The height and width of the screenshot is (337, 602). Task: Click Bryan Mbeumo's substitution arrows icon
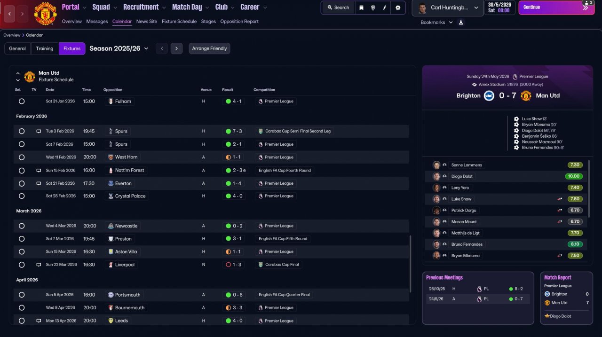pyautogui.click(x=560, y=256)
